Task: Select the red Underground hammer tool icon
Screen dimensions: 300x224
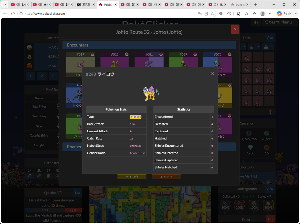Action: pyautogui.click(x=239, y=205)
